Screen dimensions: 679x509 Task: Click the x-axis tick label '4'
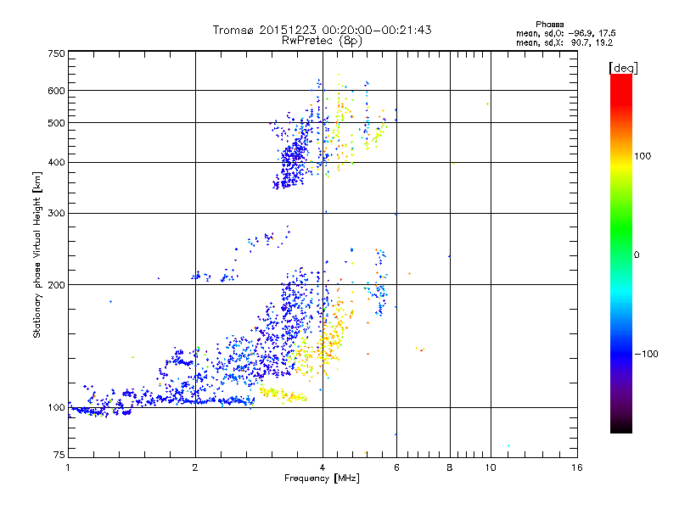pyautogui.click(x=323, y=467)
